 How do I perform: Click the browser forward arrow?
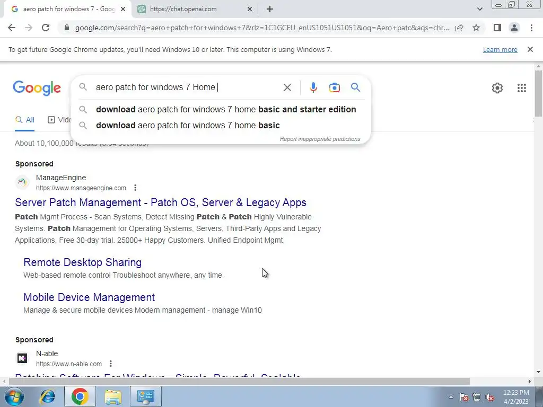tap(29, 28)
